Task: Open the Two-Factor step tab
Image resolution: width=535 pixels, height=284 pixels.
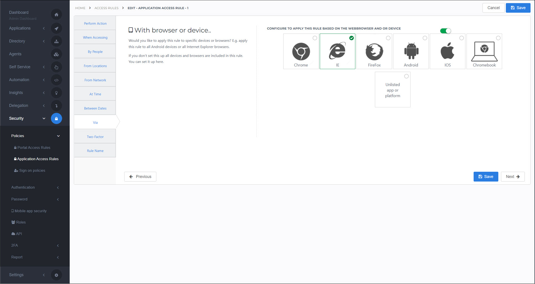Action: pos(95,137)
